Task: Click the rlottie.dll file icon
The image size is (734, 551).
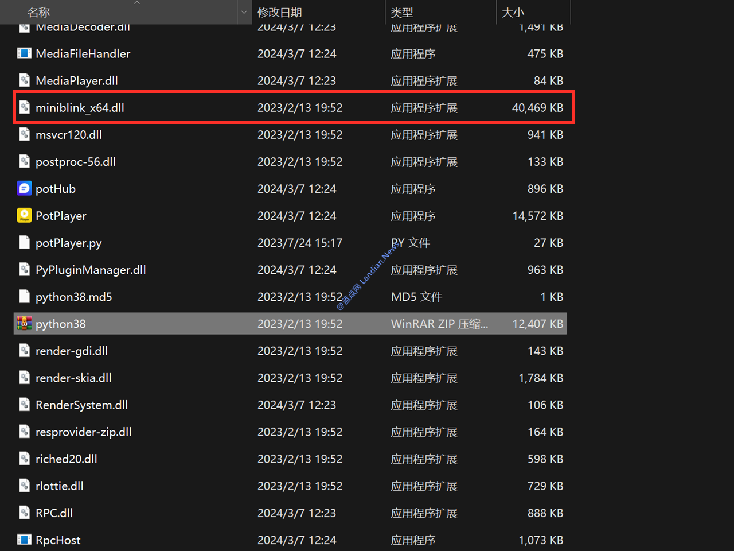Action: click(24, 486)
